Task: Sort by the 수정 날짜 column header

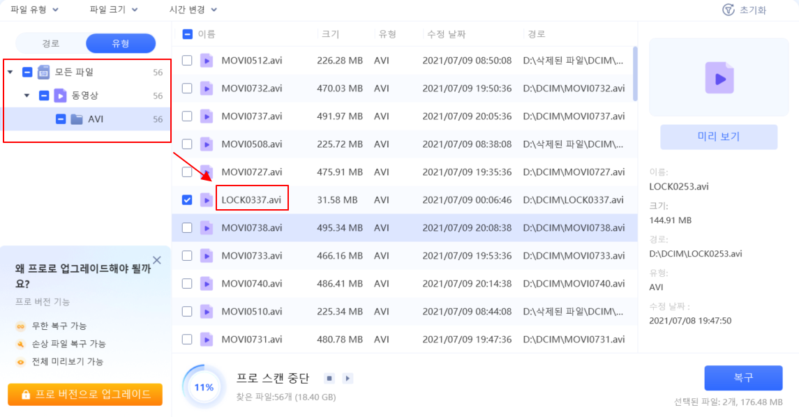Action: [x=447, y=34]
